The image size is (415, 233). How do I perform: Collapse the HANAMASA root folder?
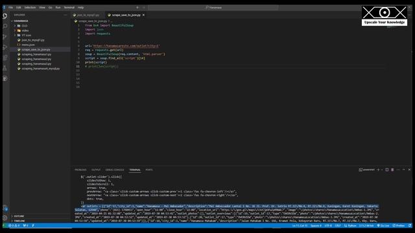[21, 21]
